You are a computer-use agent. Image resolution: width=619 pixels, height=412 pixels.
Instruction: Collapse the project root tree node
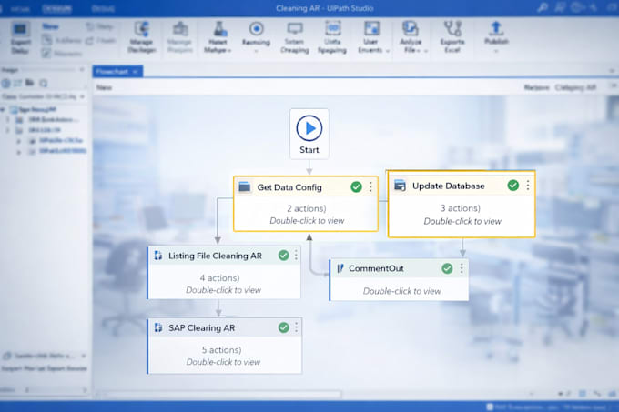(3, 110)
